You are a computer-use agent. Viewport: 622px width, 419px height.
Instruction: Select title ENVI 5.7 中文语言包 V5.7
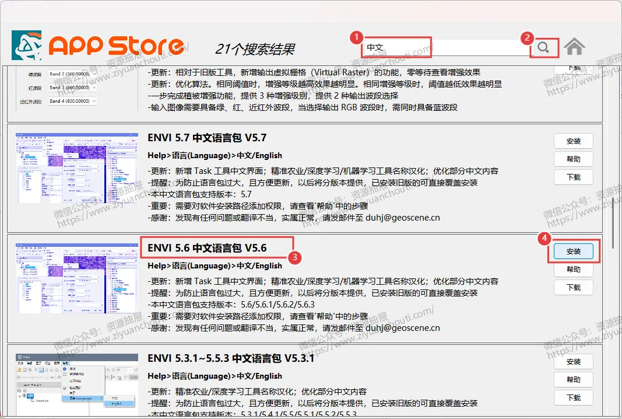click(x=207, y=138)
